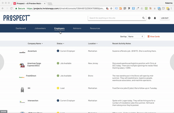This screenshot has width=174, height=113.
Task: Open the FreshDirect company name
Action: (31, 76)
